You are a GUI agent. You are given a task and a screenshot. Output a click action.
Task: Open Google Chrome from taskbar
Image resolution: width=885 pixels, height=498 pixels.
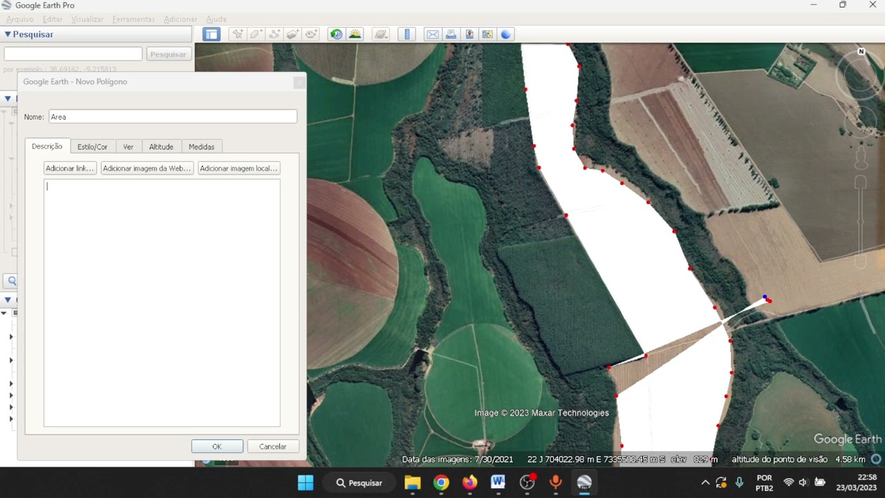441,483
